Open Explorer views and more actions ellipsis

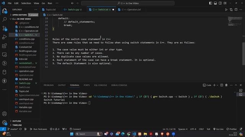[x=36, y=10]
